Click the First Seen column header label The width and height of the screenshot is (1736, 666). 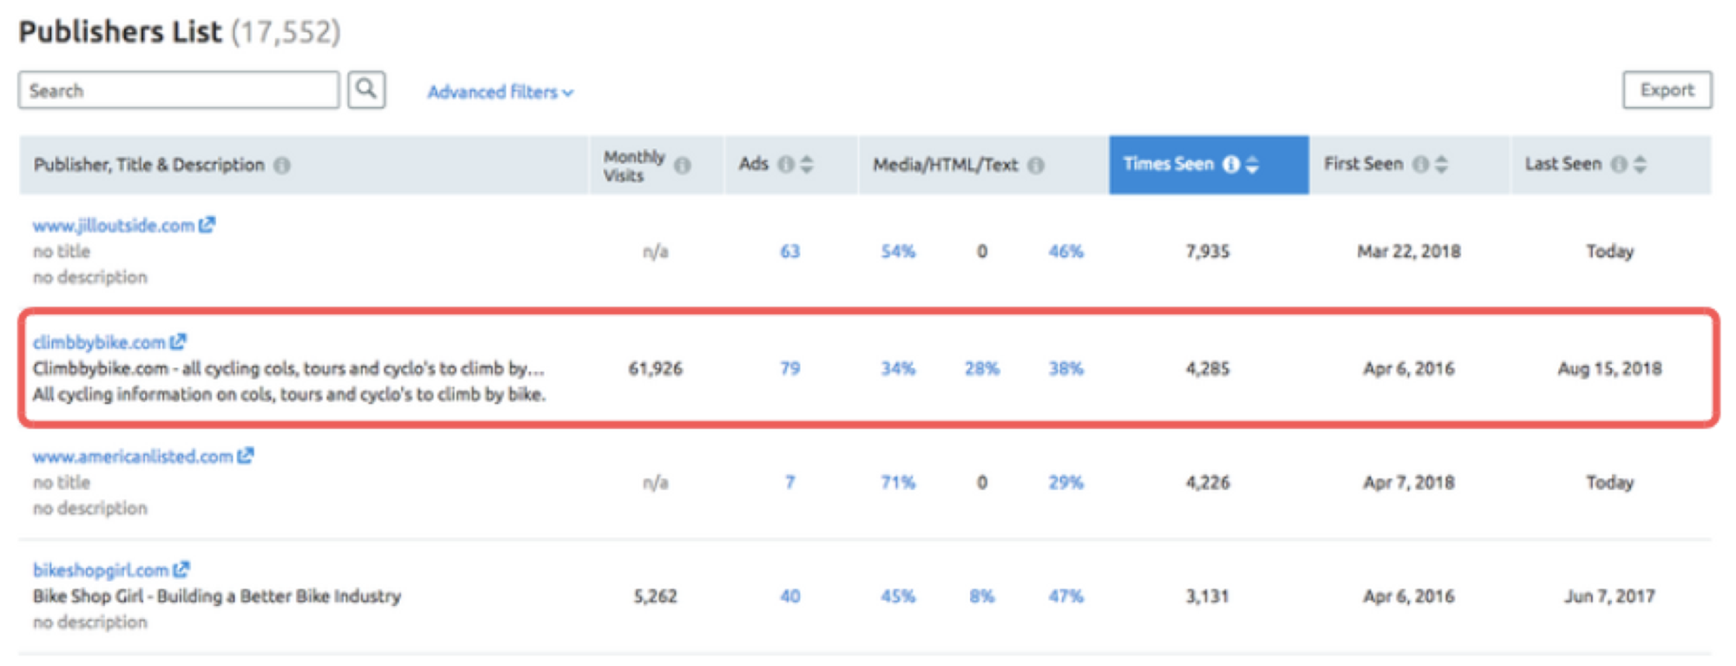click(x=1363, y=164)
